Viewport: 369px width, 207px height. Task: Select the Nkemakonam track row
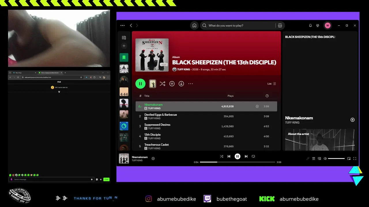click(206, 106)
